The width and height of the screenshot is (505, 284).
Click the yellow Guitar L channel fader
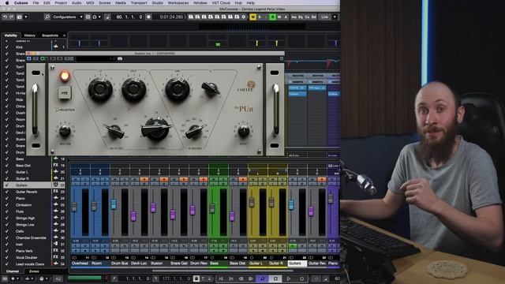click(x=252, y=203)
